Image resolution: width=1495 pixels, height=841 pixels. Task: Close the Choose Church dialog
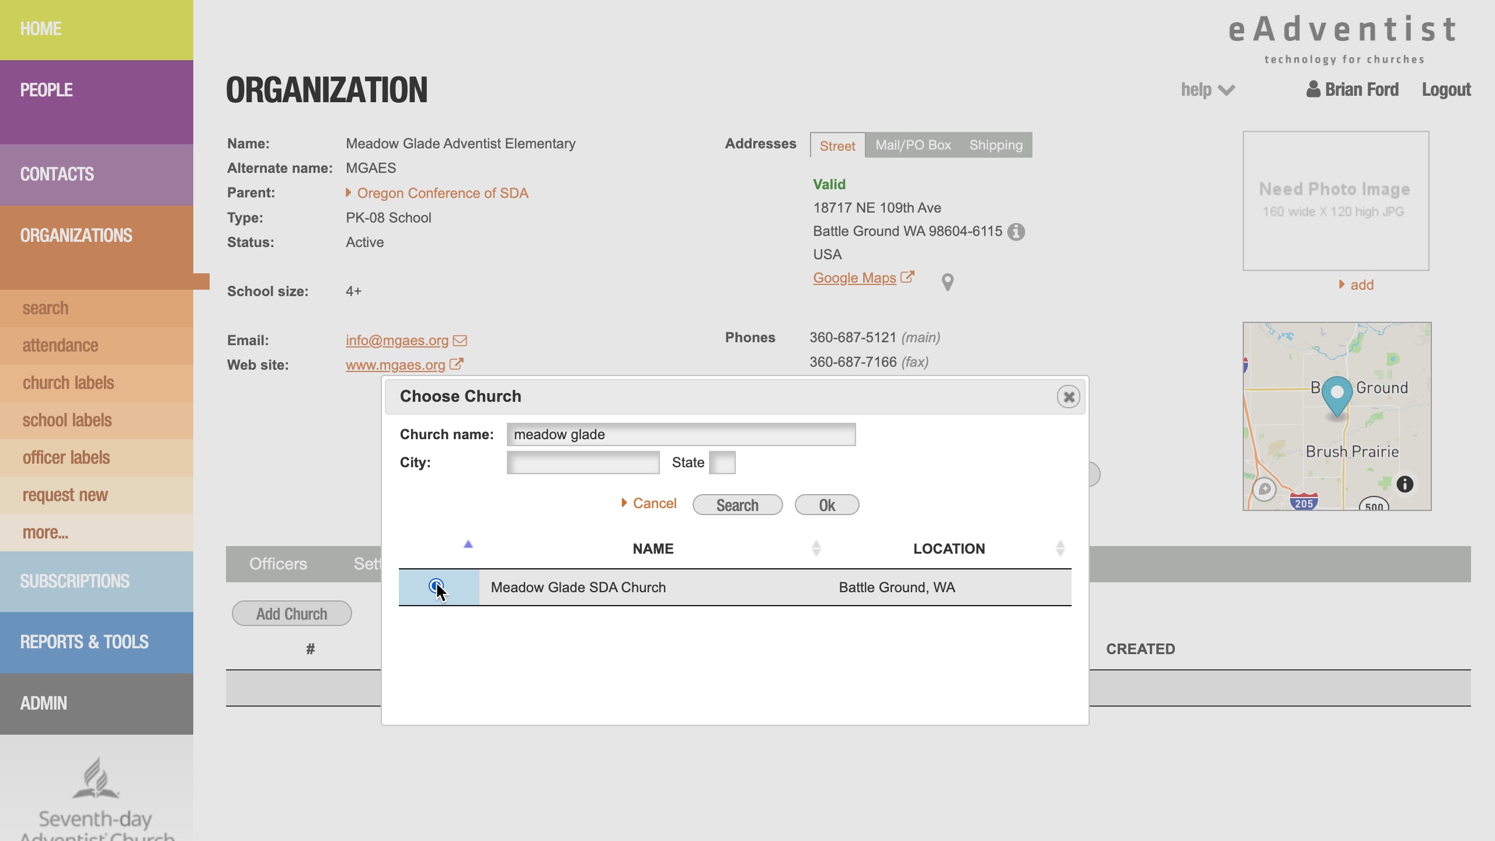pos(1068,397)
